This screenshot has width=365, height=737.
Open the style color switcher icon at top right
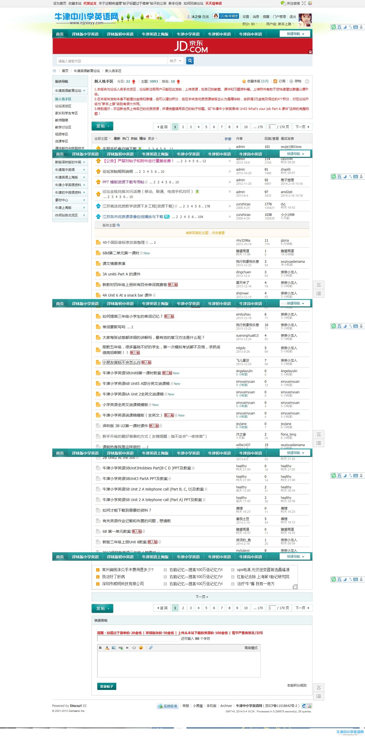pos(310,3)
